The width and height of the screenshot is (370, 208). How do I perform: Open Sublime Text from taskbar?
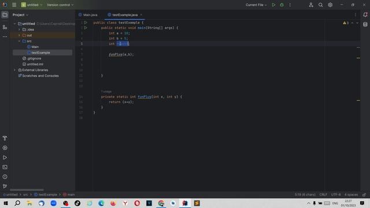click(197, 203)
